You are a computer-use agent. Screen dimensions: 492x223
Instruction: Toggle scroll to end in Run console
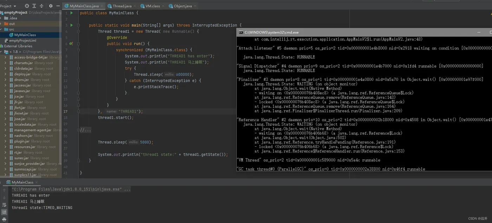[4, 212]
